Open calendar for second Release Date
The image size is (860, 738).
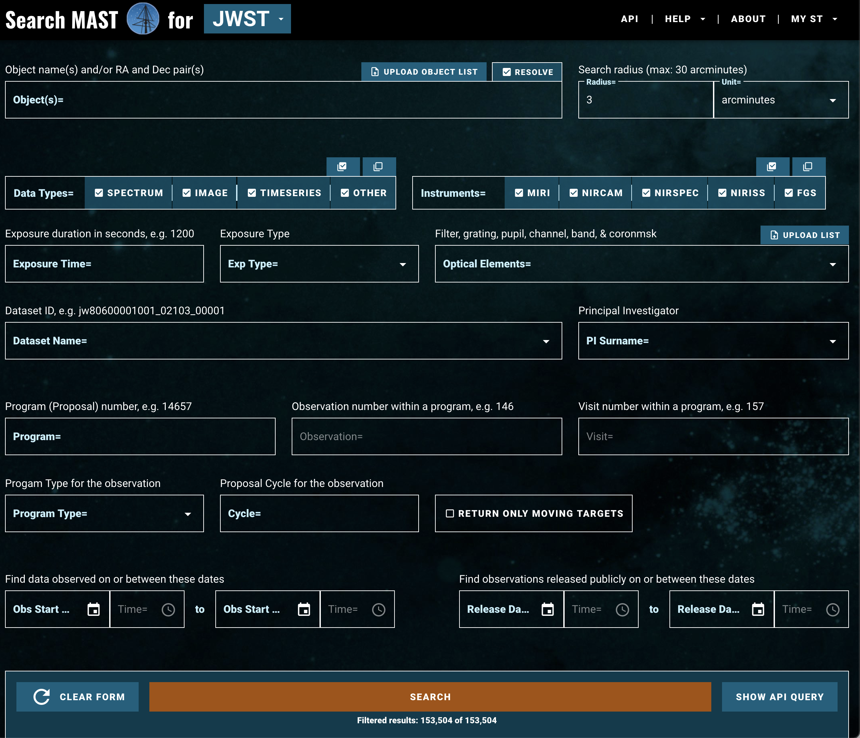pos(758,609)
